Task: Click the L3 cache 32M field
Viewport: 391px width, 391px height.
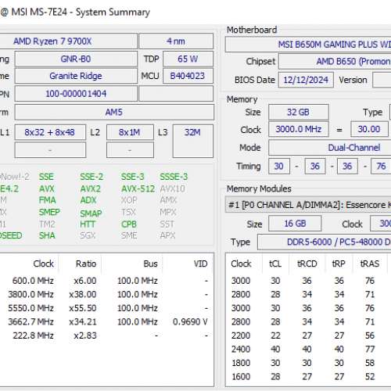Action: [x=193, y=141]
